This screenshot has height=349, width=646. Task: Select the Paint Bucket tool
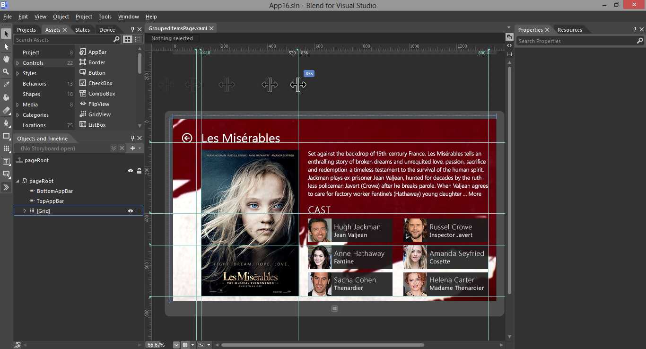[x=6, y=97]
